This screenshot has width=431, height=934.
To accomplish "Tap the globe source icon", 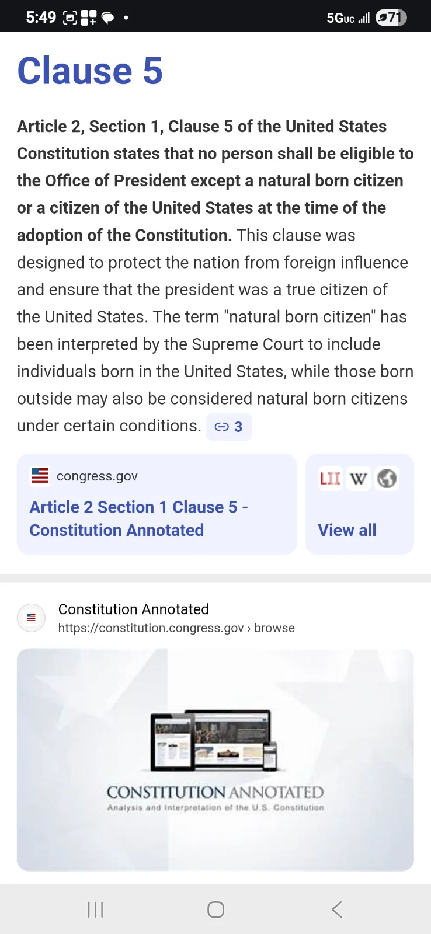I will pos(387,479).
